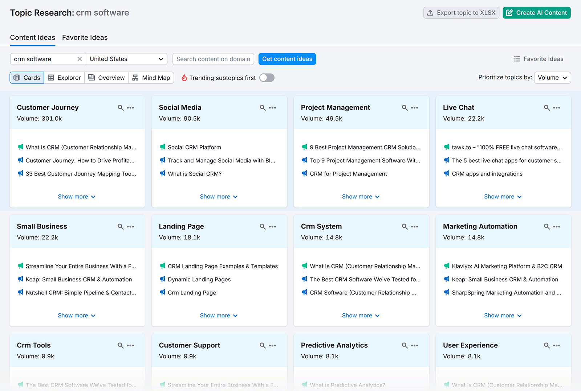This screenshot has width=581, height=391.
Task: Click Export topic to XLSX
Action: pos(461,12)
